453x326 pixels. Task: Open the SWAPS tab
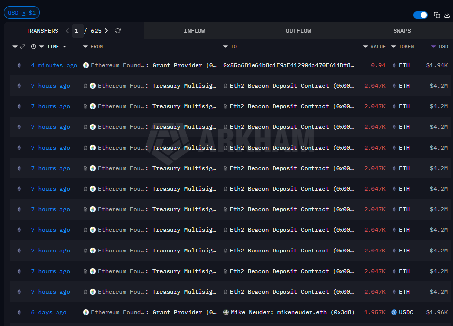click(x=402, y=31)
